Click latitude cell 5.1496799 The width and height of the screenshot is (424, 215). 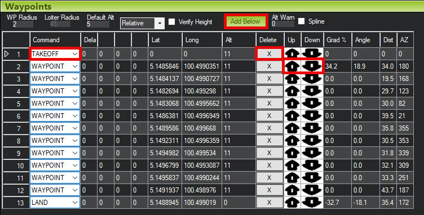pos(165,165)
